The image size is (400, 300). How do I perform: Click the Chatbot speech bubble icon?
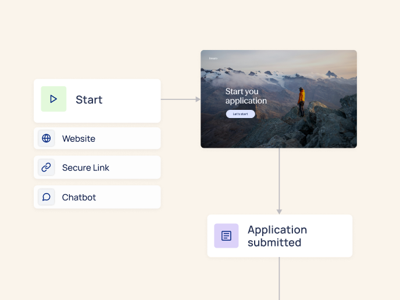click(x=47, y=197)
